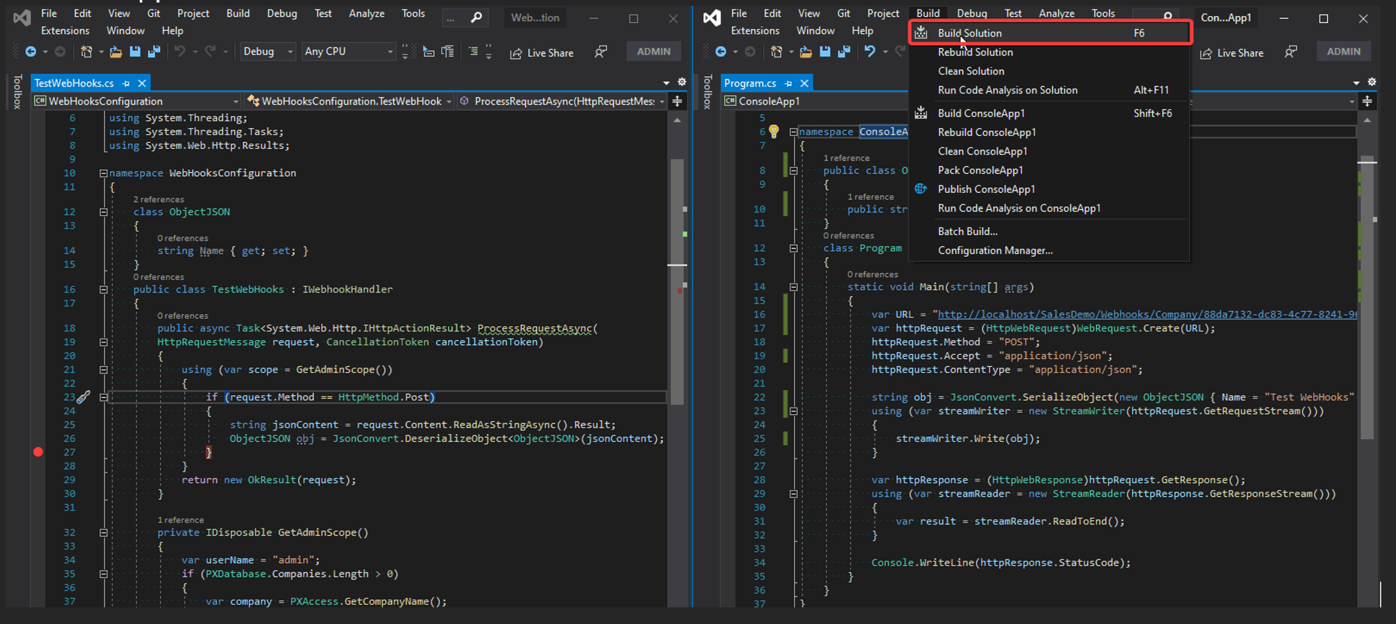Click Undo icon in right window toolbar
Image resolution: width=1396 pixels, height=624 pixels.
click(x=870, y=52)
